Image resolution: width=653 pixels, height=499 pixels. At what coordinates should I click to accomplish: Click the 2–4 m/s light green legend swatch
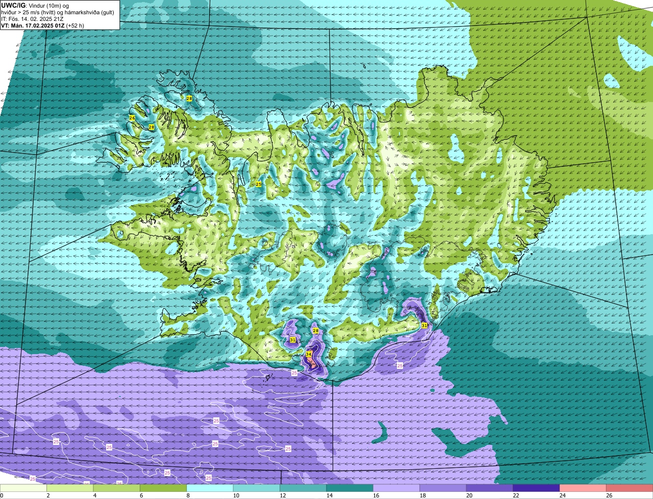tap(70, 488)
